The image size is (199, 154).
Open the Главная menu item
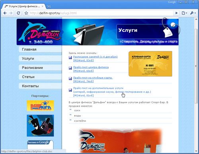tap(40, 49)
